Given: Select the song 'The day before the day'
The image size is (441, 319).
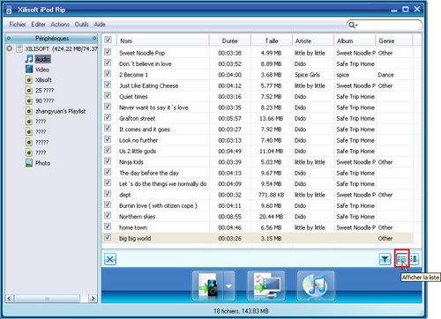Looking at the screenshot, I should point(149,173).
